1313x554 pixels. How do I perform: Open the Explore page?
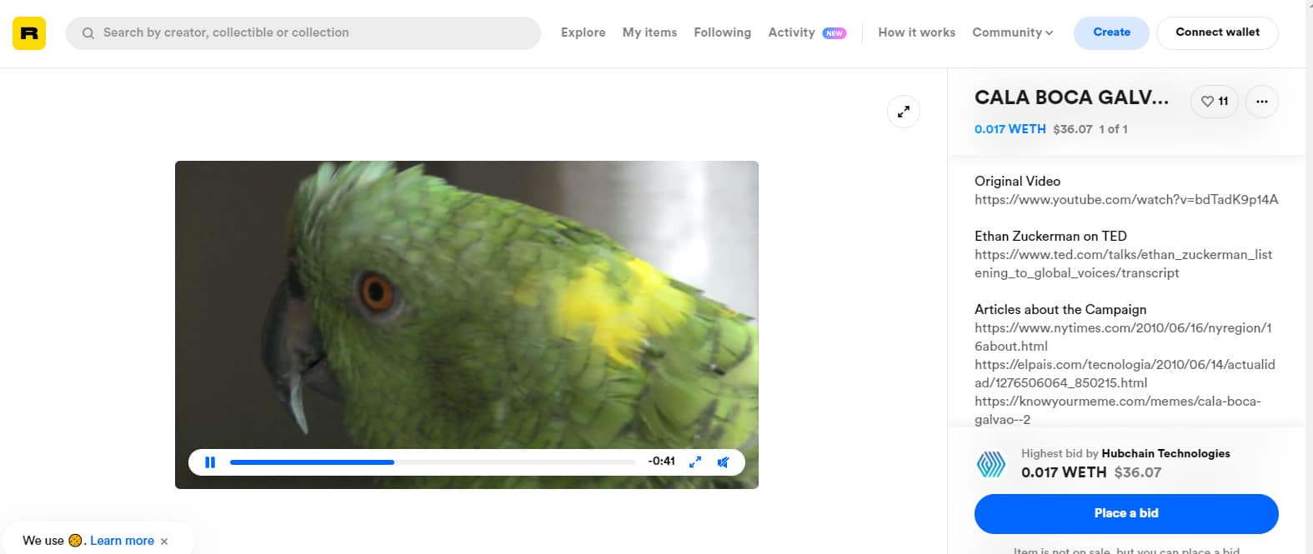point(583,32)
